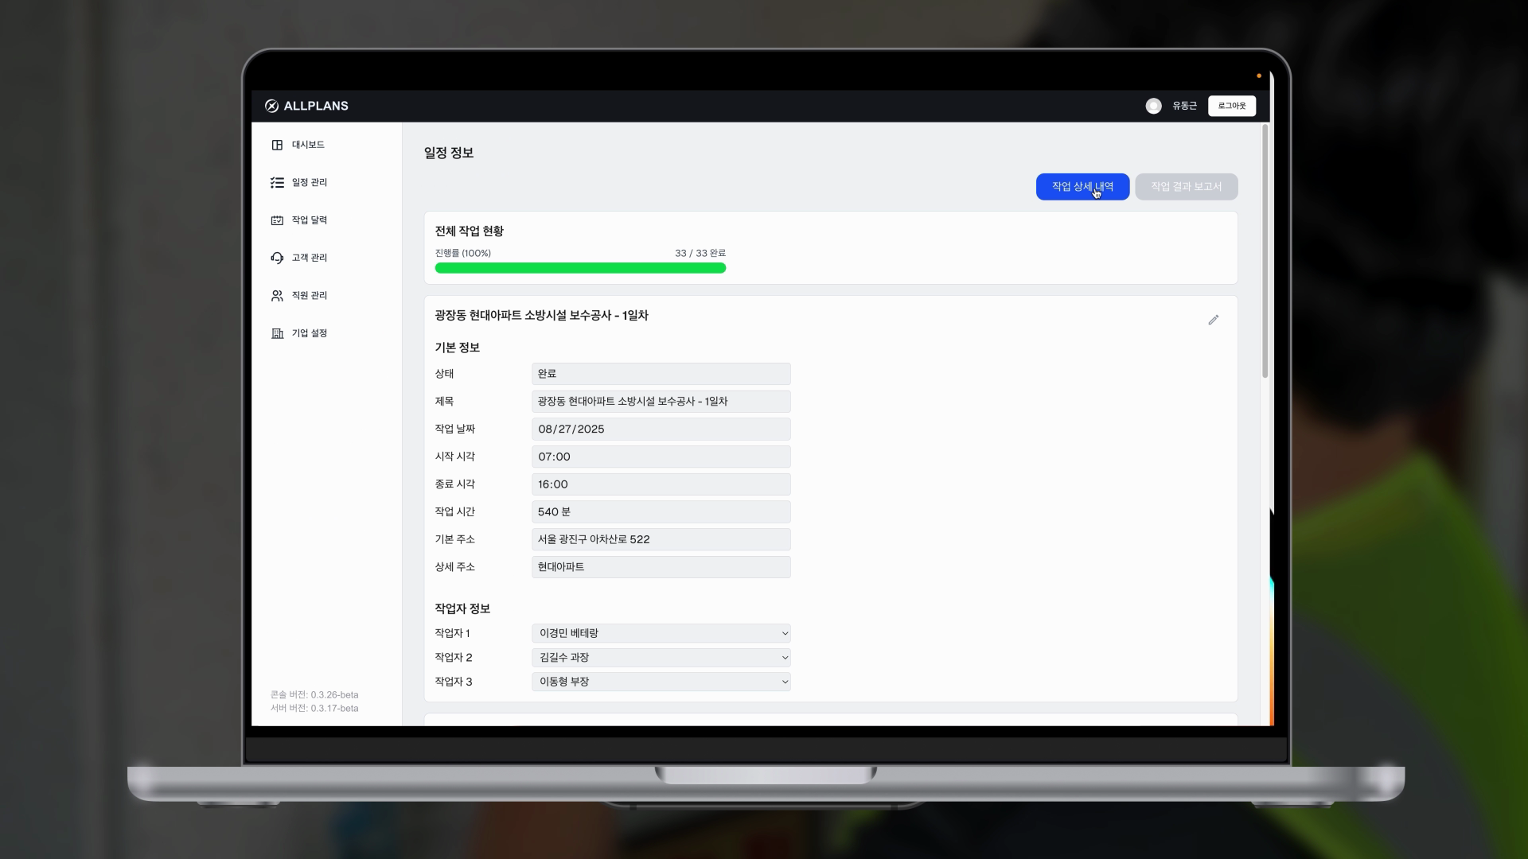The height and width of the screenshot is (859, 1528).
Task: Click the 기본 주소 address field
Action: point(661,539)
